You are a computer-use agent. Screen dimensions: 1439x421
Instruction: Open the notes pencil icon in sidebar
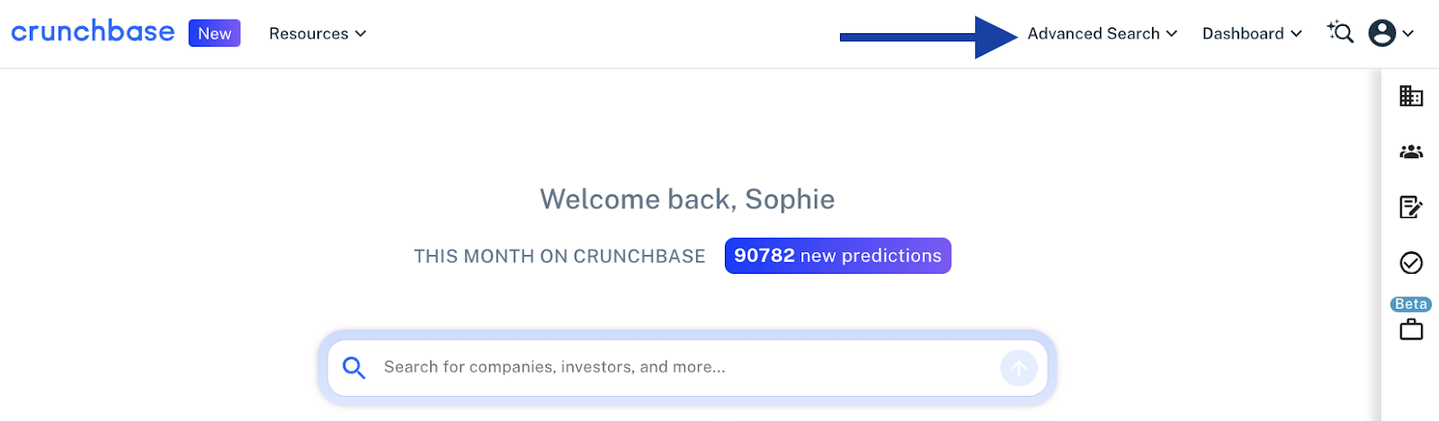(1411, 207)
